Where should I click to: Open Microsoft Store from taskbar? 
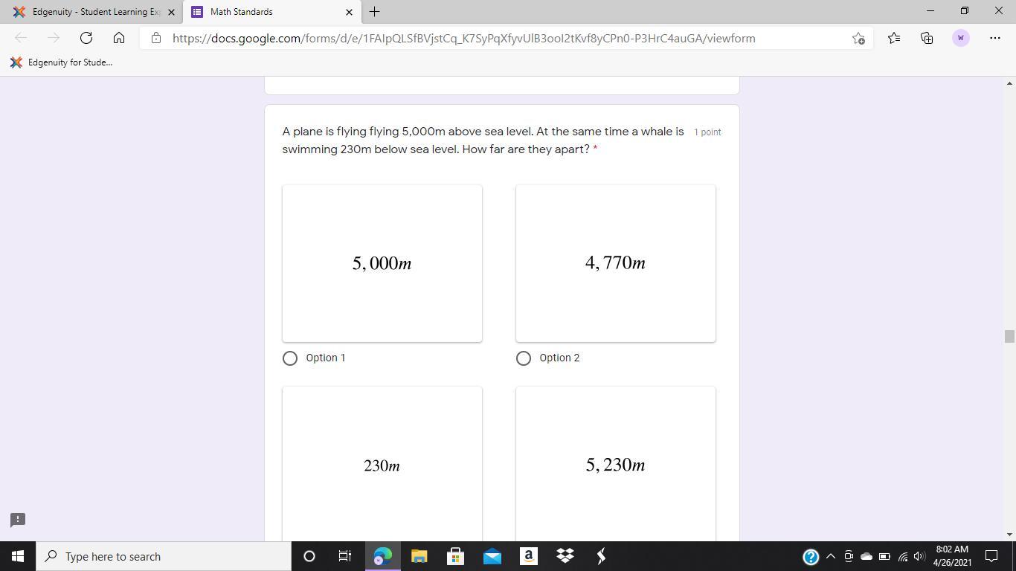(455, 556)
